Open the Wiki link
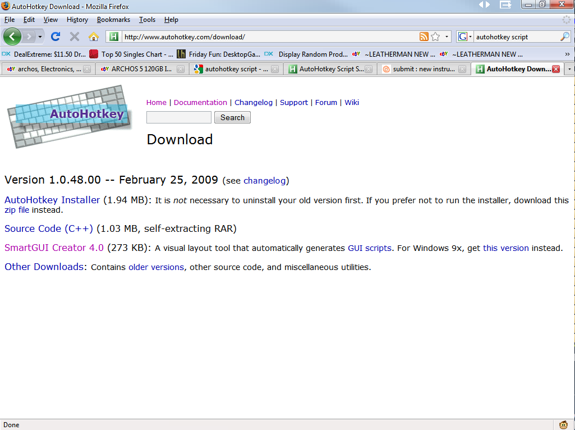The image size is (575, 430). pos(352,103)
